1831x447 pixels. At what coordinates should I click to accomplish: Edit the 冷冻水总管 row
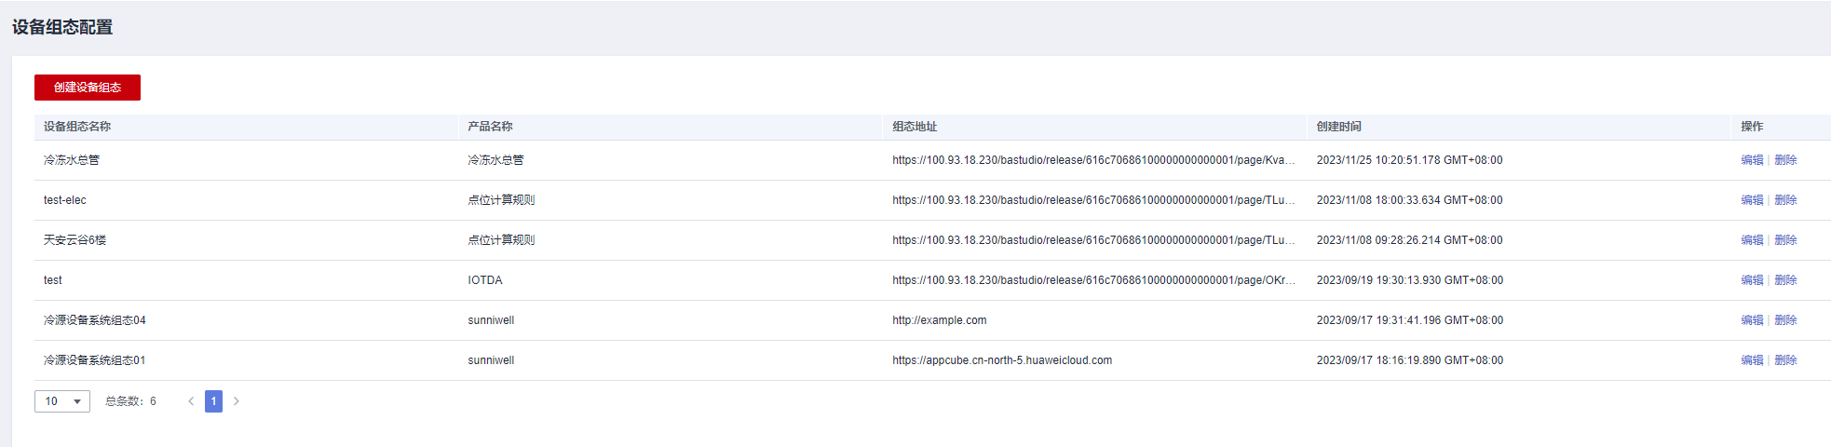coord(1752,160)
